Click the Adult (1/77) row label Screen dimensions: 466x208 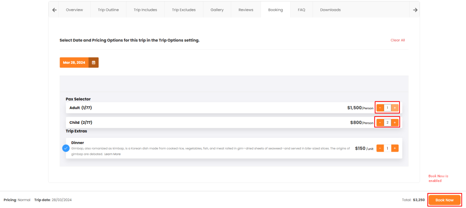81,108
